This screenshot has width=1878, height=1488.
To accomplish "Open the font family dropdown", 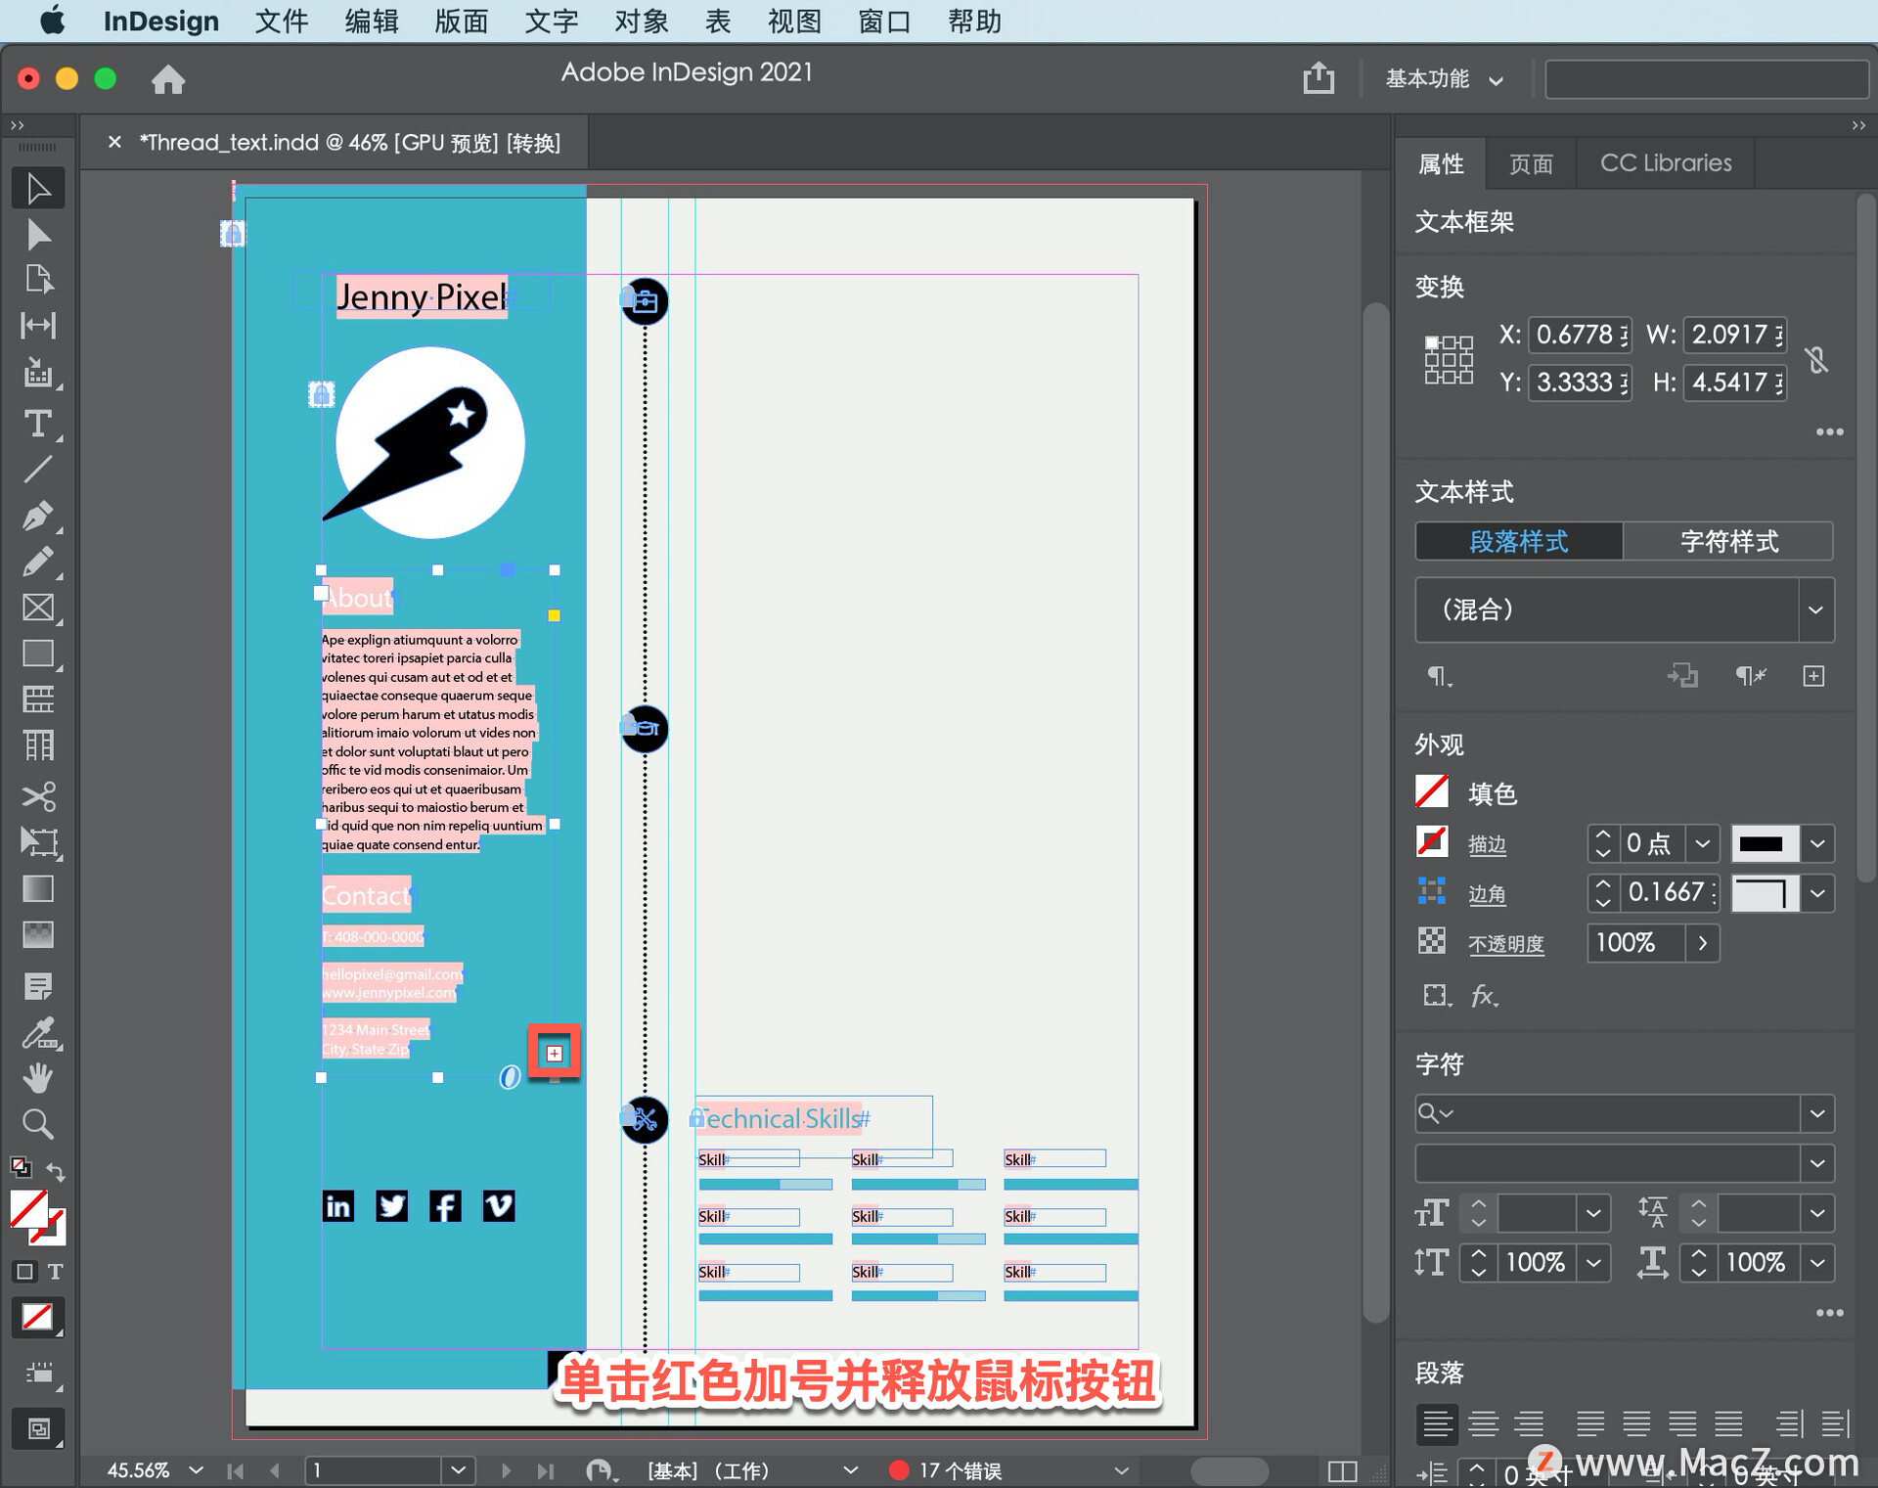I will [x=1816, y=1113].
